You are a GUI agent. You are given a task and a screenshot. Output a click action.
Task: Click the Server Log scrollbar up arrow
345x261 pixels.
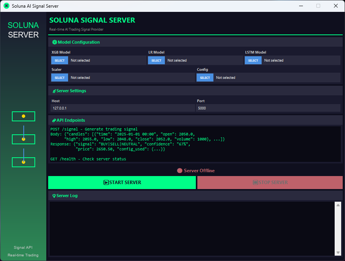[338, 205]
